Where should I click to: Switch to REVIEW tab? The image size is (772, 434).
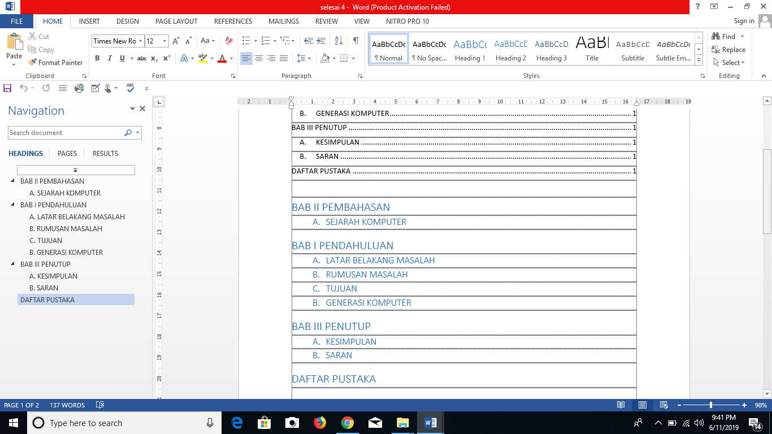point(327,21)
